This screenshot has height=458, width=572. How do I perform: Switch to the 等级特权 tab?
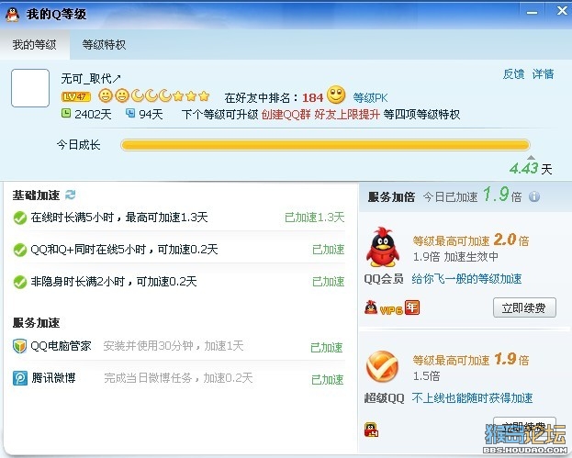104,44
